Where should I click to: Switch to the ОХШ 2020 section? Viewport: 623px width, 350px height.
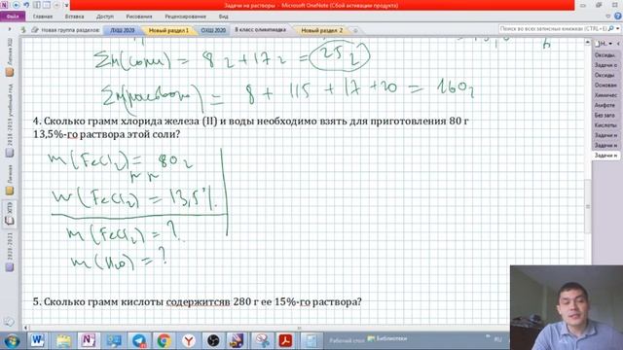pos(213,30)
